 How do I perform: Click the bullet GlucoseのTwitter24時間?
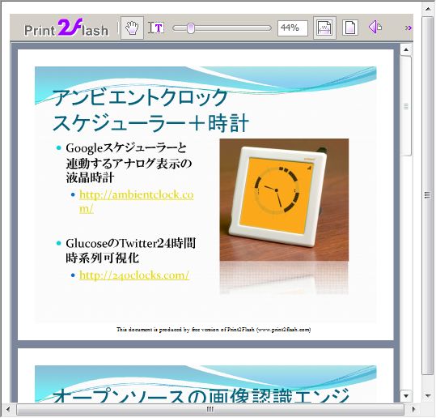point(131,243)
